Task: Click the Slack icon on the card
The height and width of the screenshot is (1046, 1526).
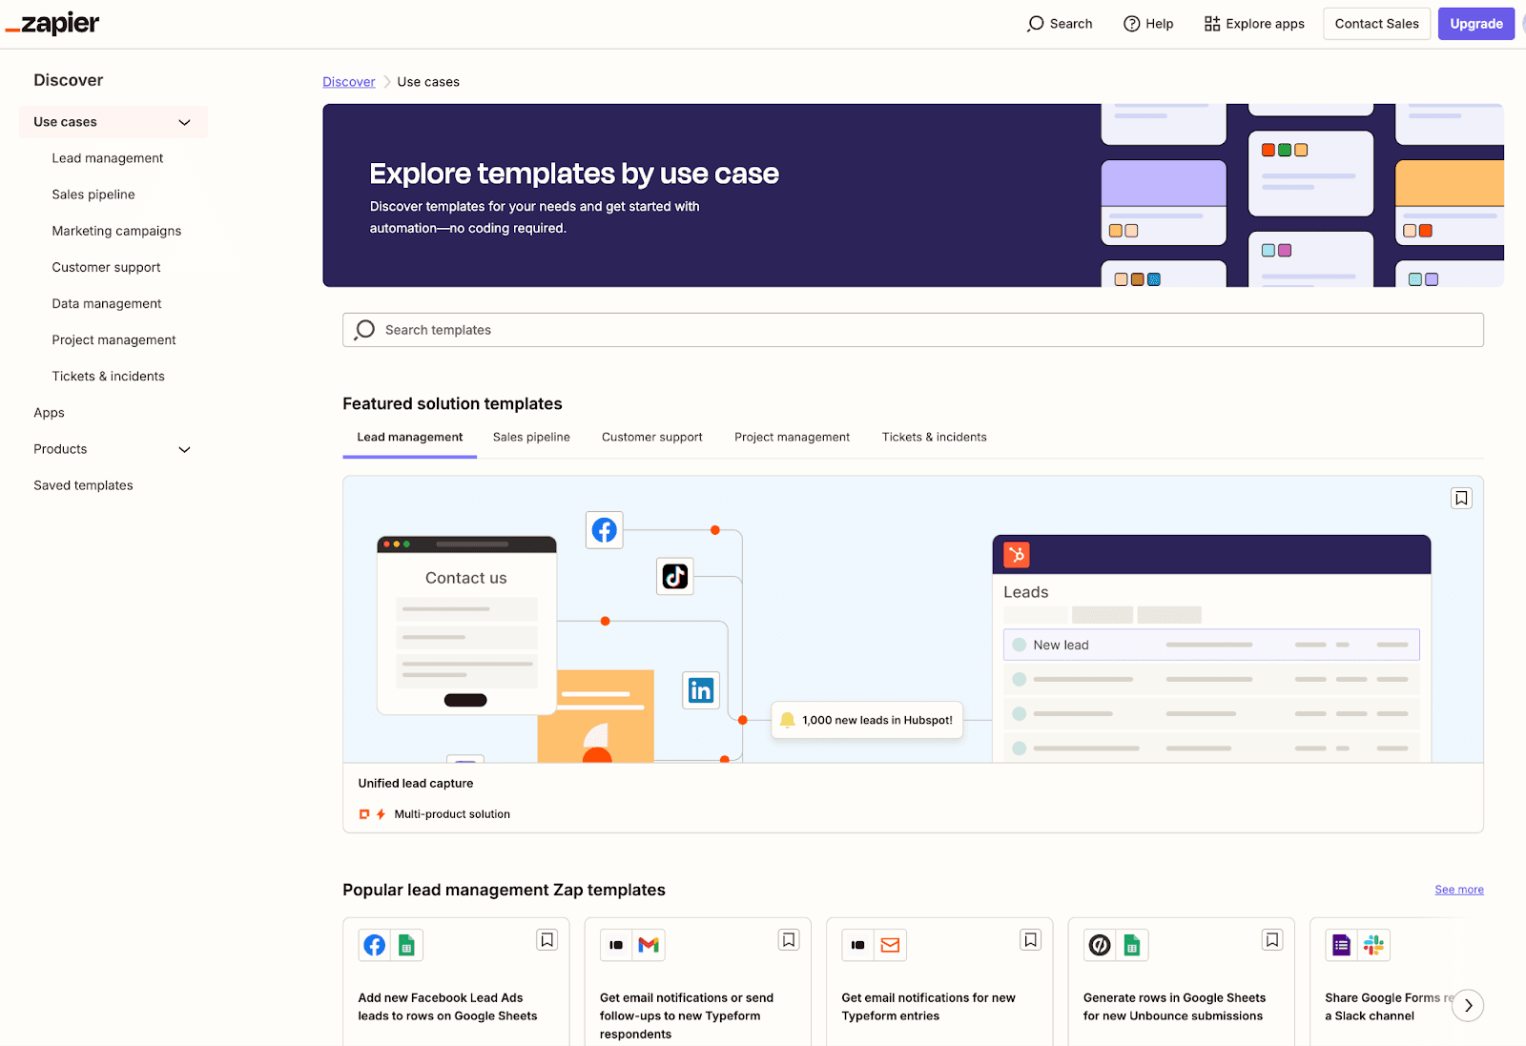Action: (x=1373, y=945)
